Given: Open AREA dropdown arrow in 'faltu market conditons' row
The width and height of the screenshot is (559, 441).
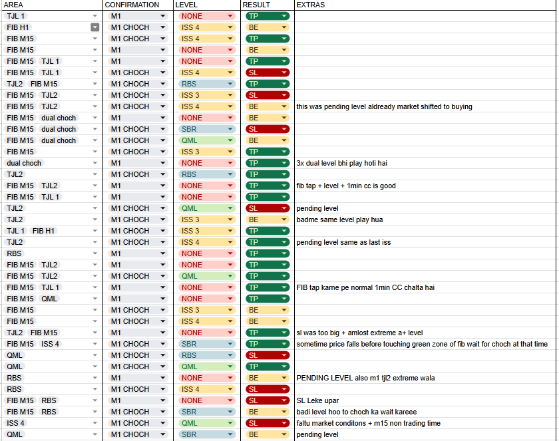Looking at the screenshot, I should (94, 423).
